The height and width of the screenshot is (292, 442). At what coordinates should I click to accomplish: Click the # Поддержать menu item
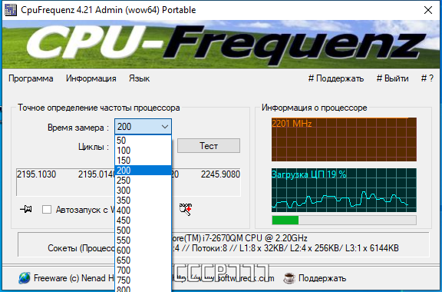[336, 78]
